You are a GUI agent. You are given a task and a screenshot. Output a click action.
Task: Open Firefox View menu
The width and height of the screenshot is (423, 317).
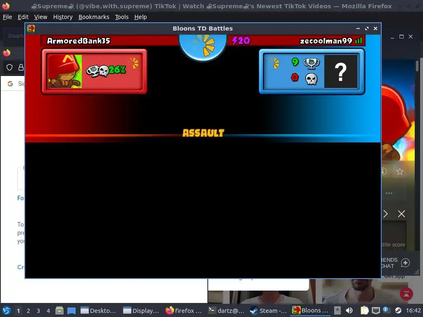[x=41, y=17]
